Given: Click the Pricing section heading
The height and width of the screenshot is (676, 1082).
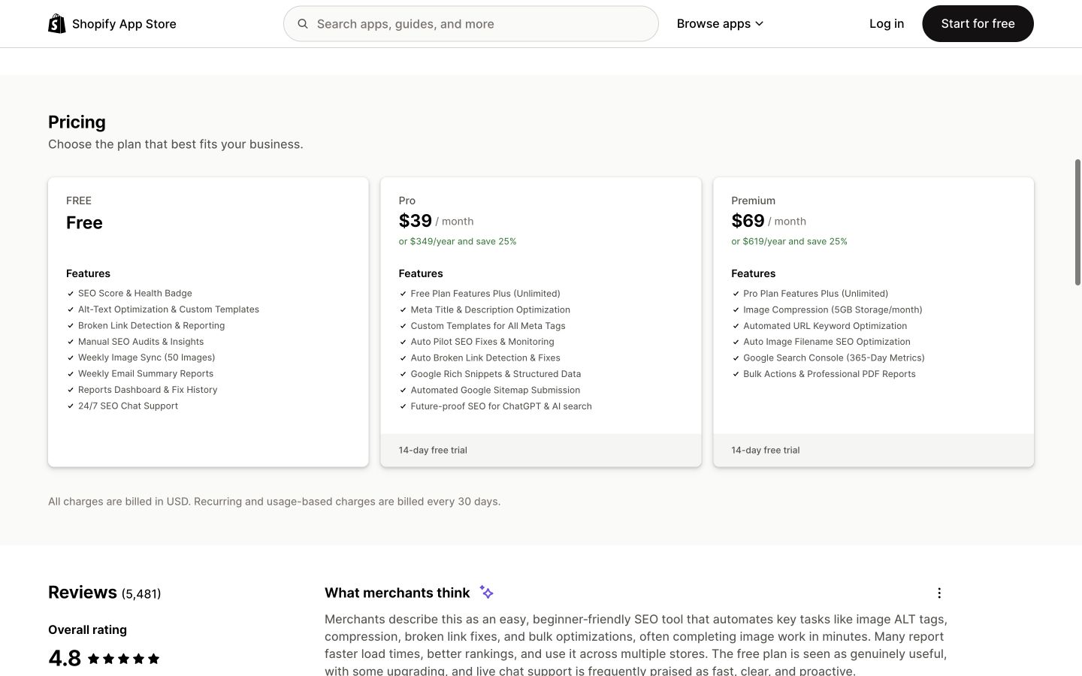Looking at the screenshot, I should coord(77,122).
